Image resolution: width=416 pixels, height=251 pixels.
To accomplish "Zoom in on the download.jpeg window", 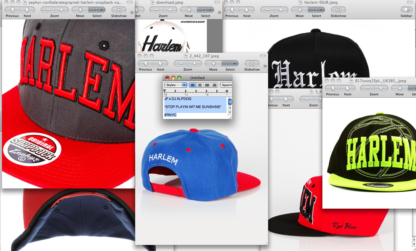I will 170,10.
